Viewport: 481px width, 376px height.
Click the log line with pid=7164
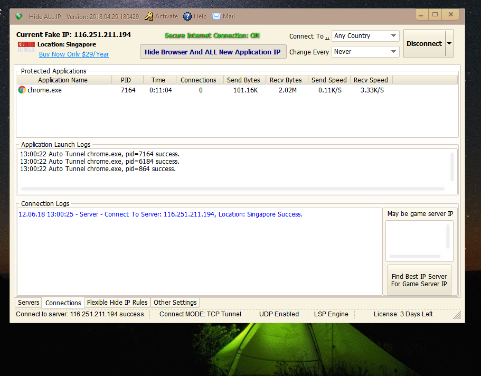click(100, 154)
